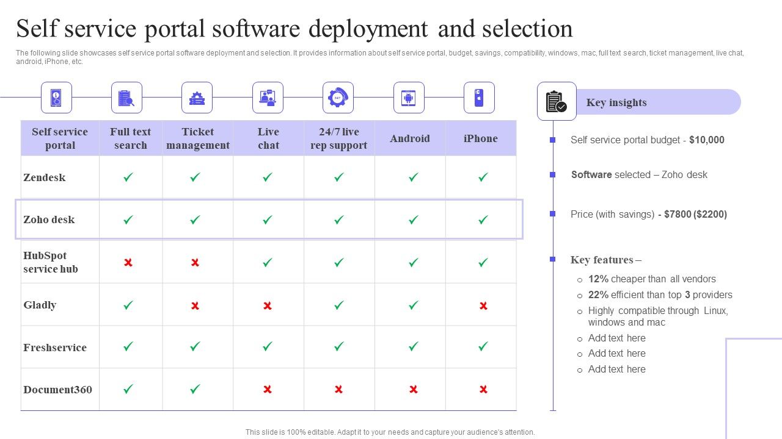The height and width of the screenshot is (439, 782).
Task: Click the first Add text here placeholder
Action: pos(617,338)
